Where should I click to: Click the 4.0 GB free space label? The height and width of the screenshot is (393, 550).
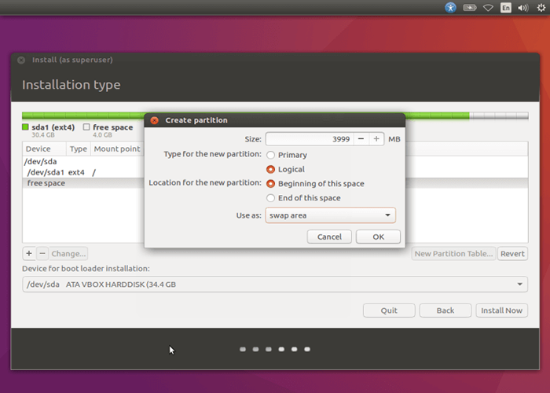(x=102, y=134)
